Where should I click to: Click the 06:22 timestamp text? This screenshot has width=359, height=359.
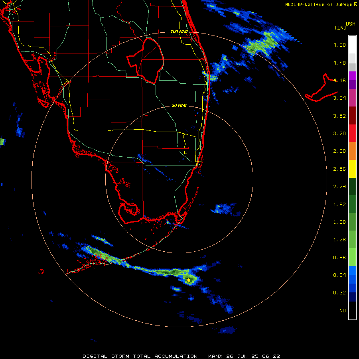click(271, 356)
